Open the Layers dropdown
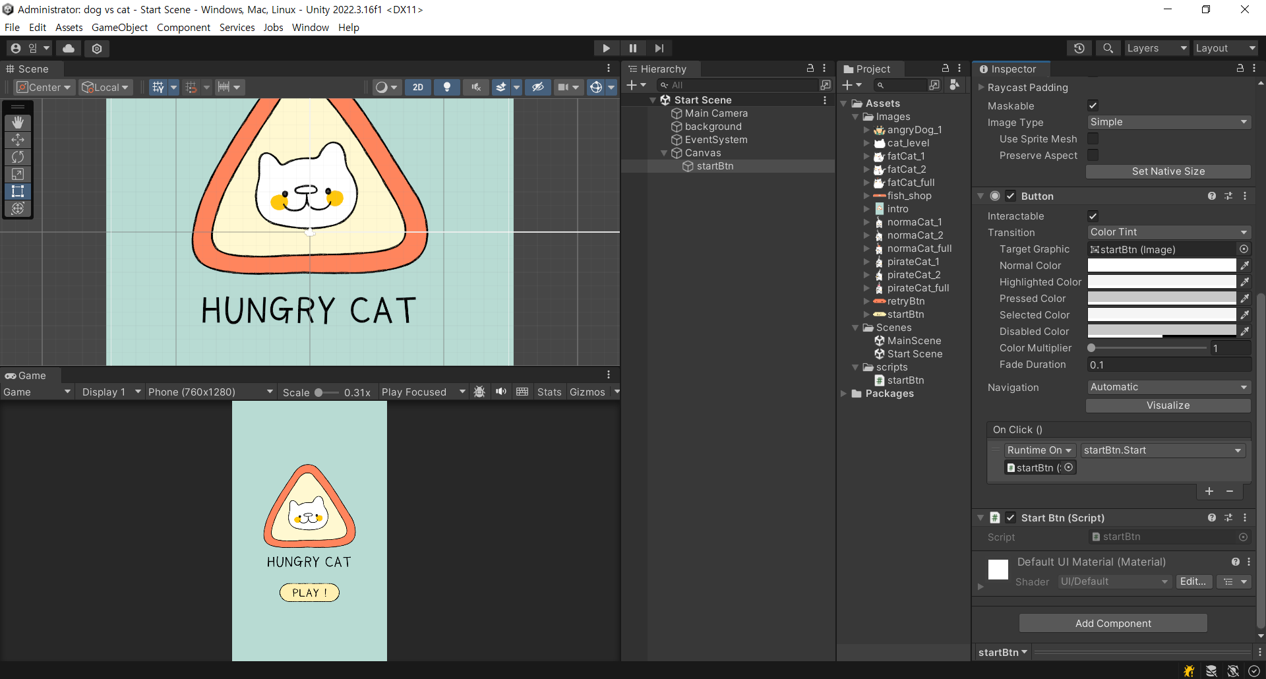Image resolution: width=1266 pixels, height=679 pixels. pyautogui.click(x=1157, y=48)
